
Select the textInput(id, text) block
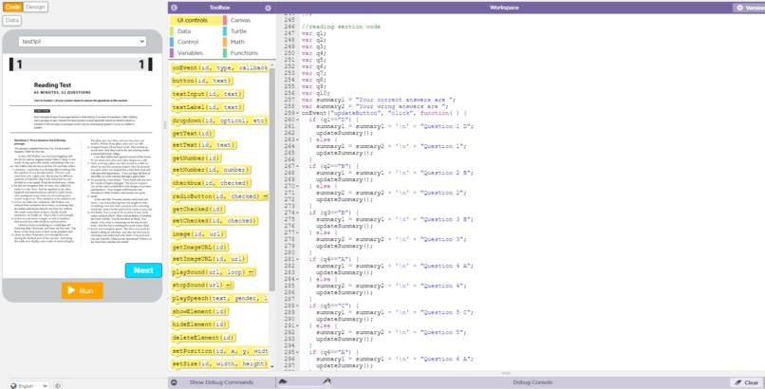[x=207, y=94]
